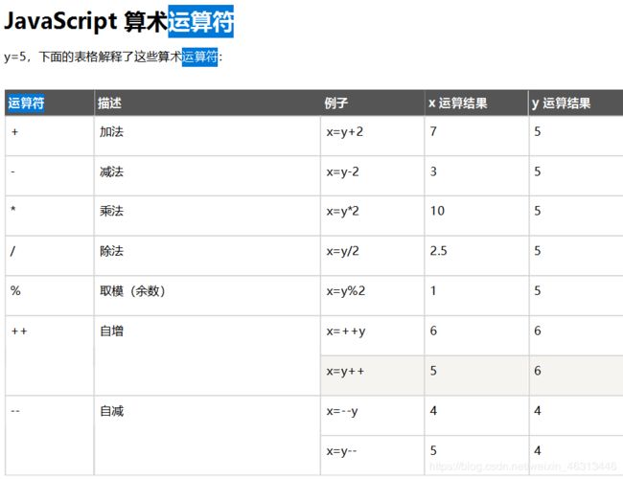Image resolution: width=623 pixels, height=479 pixels.
Task: Click the '-' subtraction operator cell
Action: [x=50, y=176]
